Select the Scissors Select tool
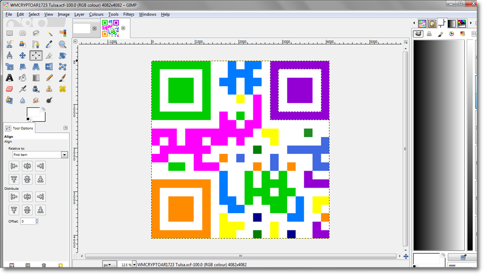Viewport: 484px width, 275px height. pos(9,44)
